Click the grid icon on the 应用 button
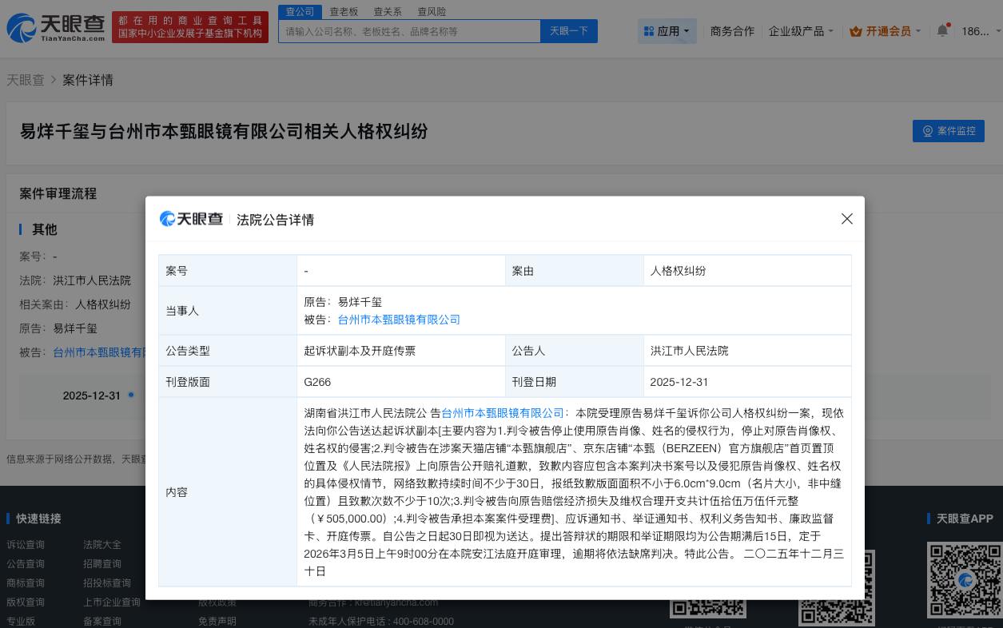1003x628 pixels. pos(650,31)
